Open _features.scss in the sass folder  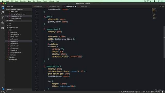(14, 34)
